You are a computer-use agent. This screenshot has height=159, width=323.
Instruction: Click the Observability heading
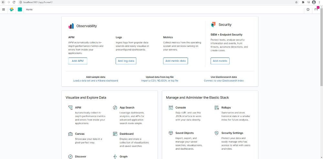click(x=87, y=26)
